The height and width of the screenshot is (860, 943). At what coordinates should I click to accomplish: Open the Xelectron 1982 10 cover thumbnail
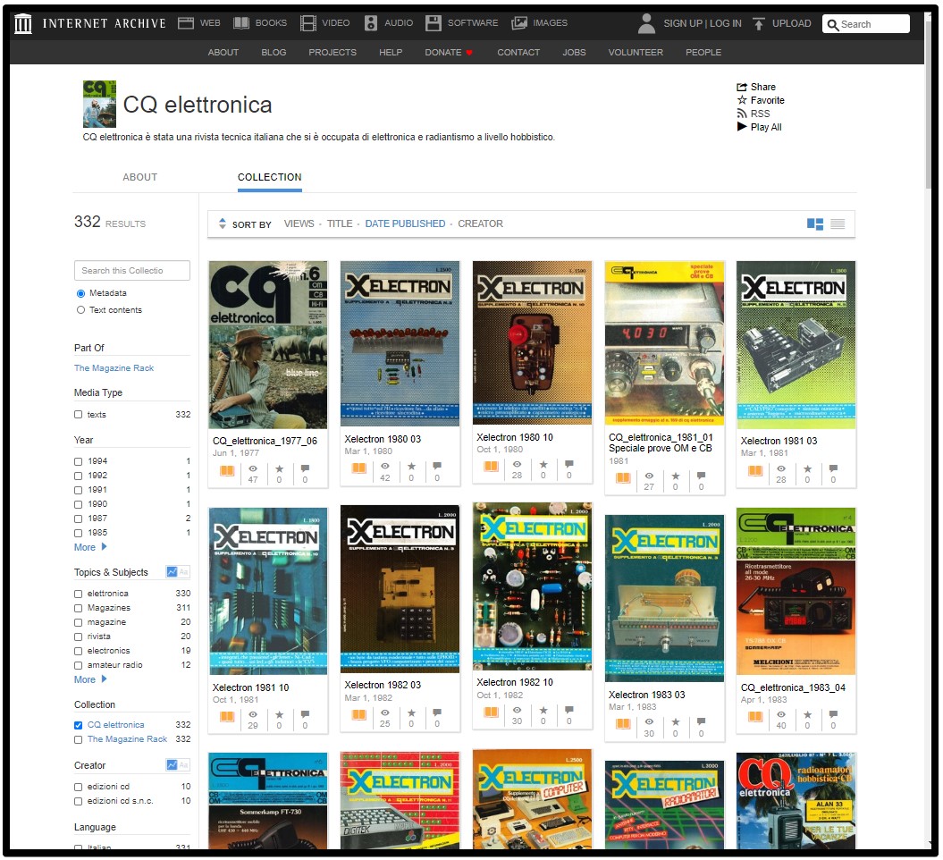pyautogui.click(x=532, y=586)
